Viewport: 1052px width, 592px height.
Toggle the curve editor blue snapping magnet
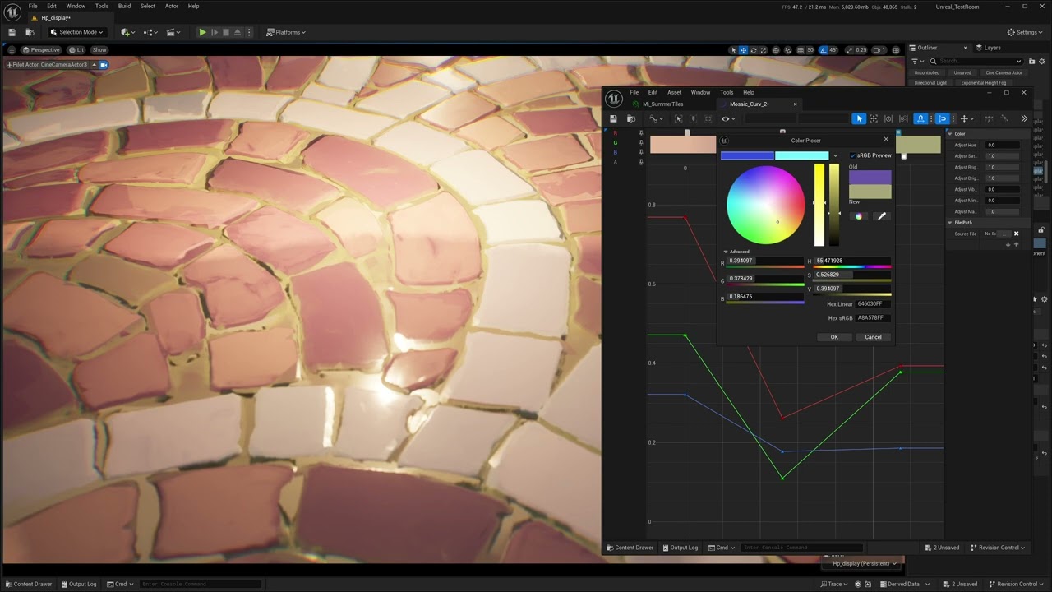[921, 118]
